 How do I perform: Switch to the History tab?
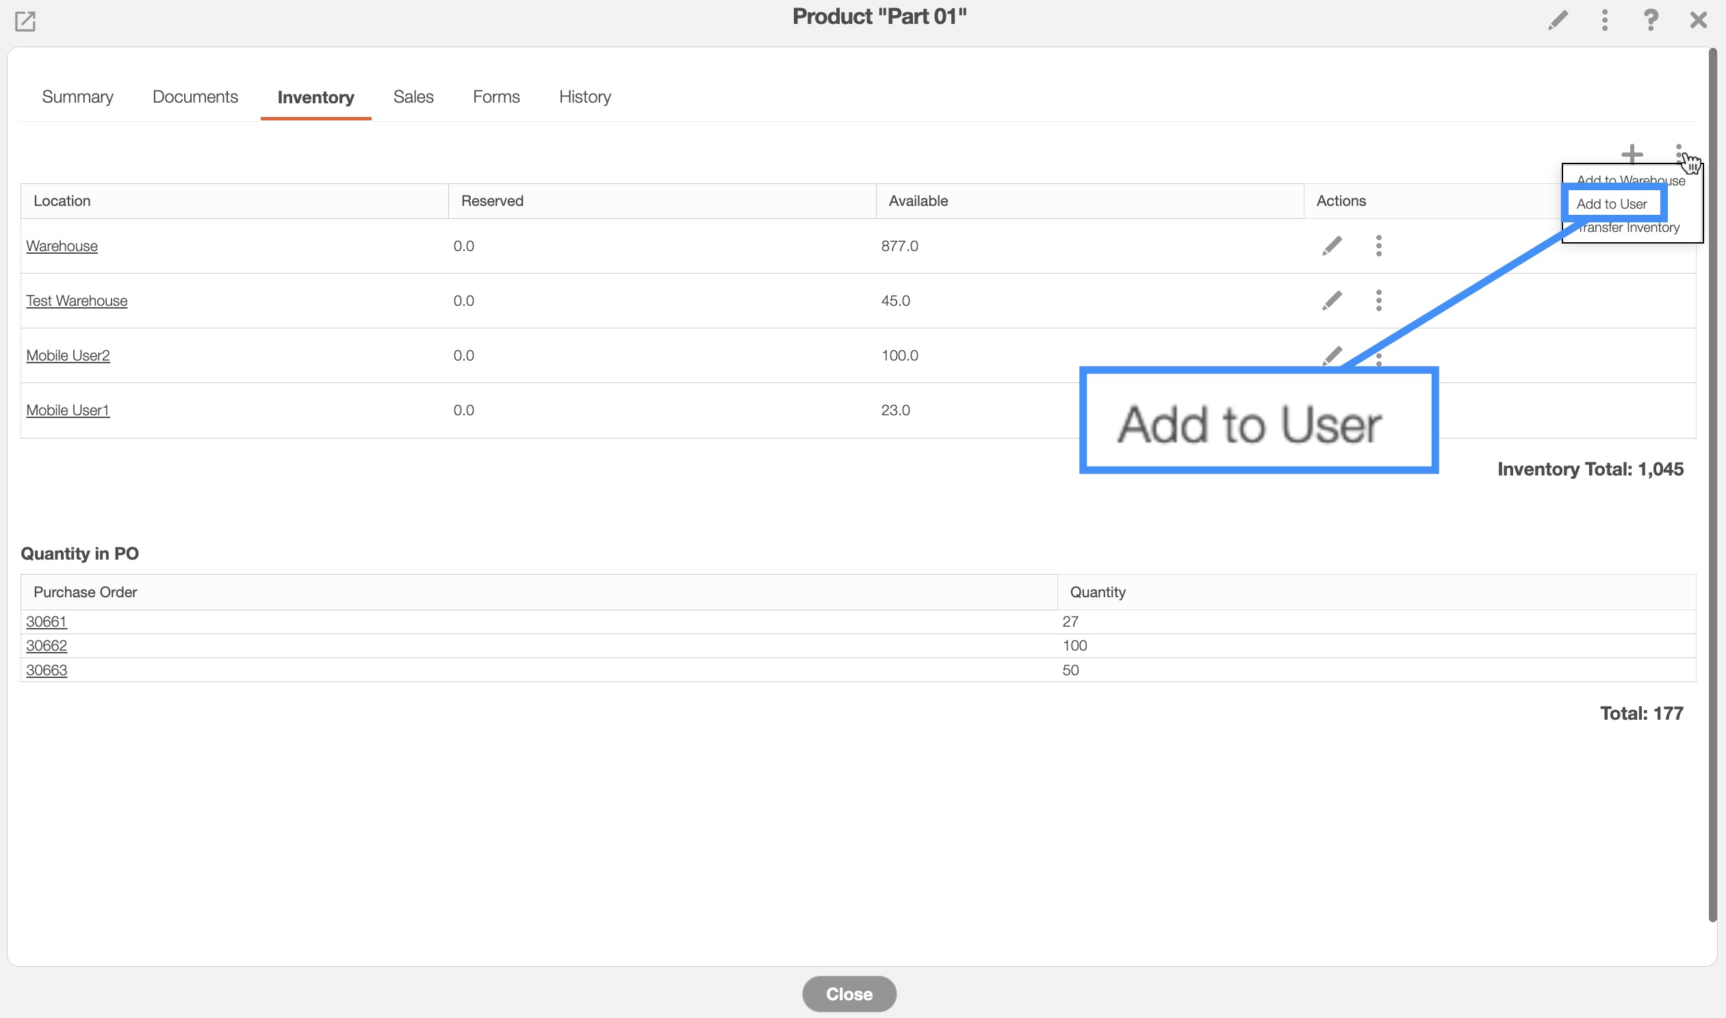coord(584,96)
